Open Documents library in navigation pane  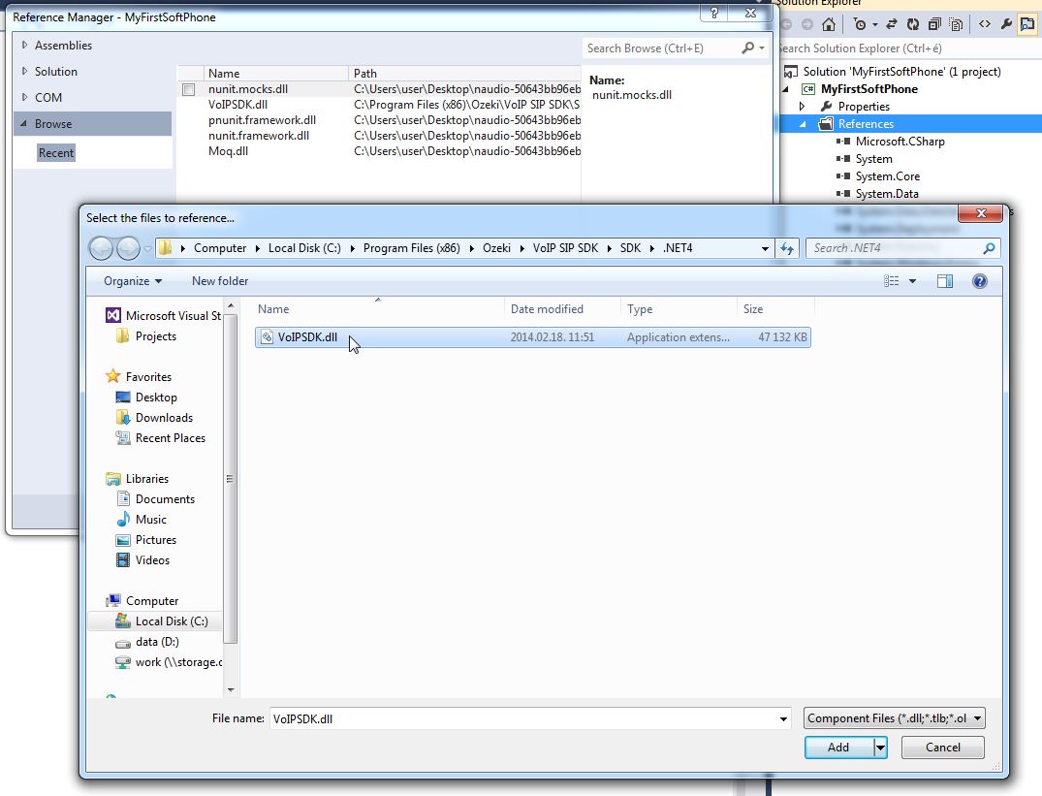coord(155,499)
